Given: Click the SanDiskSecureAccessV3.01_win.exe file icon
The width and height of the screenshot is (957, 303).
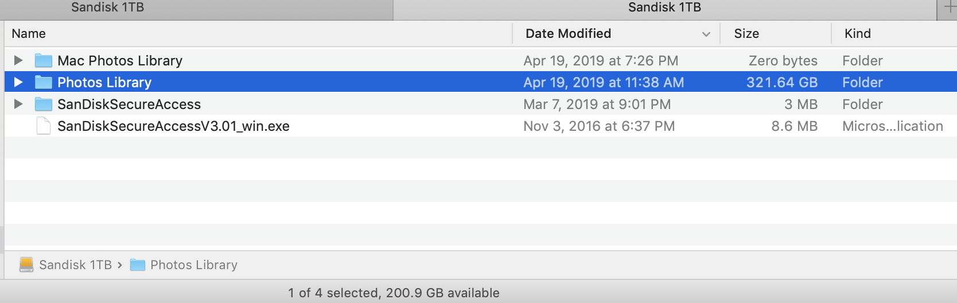Looking at the screenshot, I should point(44,126).
